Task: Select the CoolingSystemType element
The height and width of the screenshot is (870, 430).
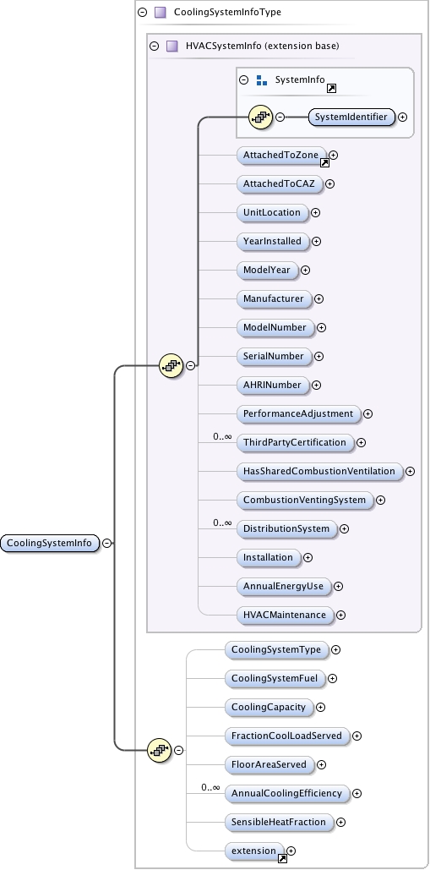Action: [x=276, y=649]
